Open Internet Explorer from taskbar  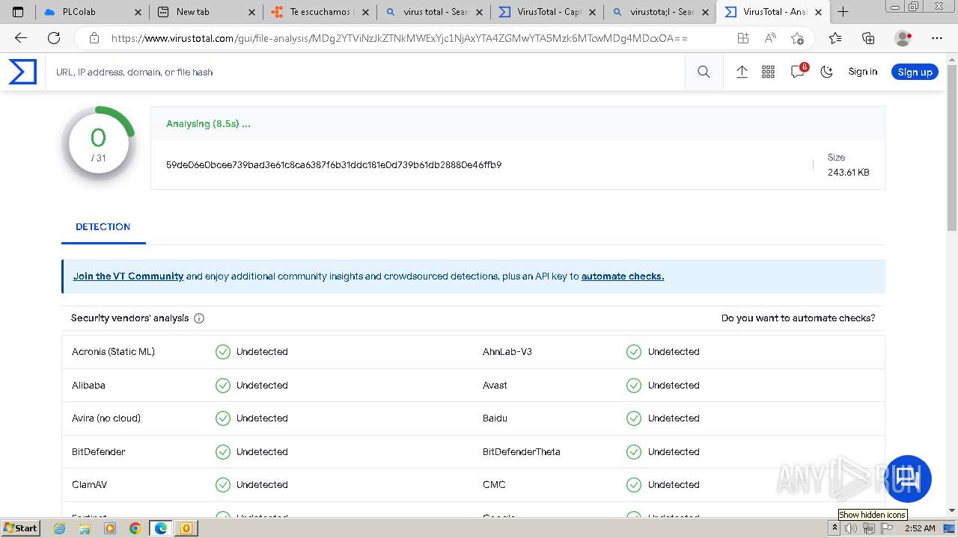point(60,528)
